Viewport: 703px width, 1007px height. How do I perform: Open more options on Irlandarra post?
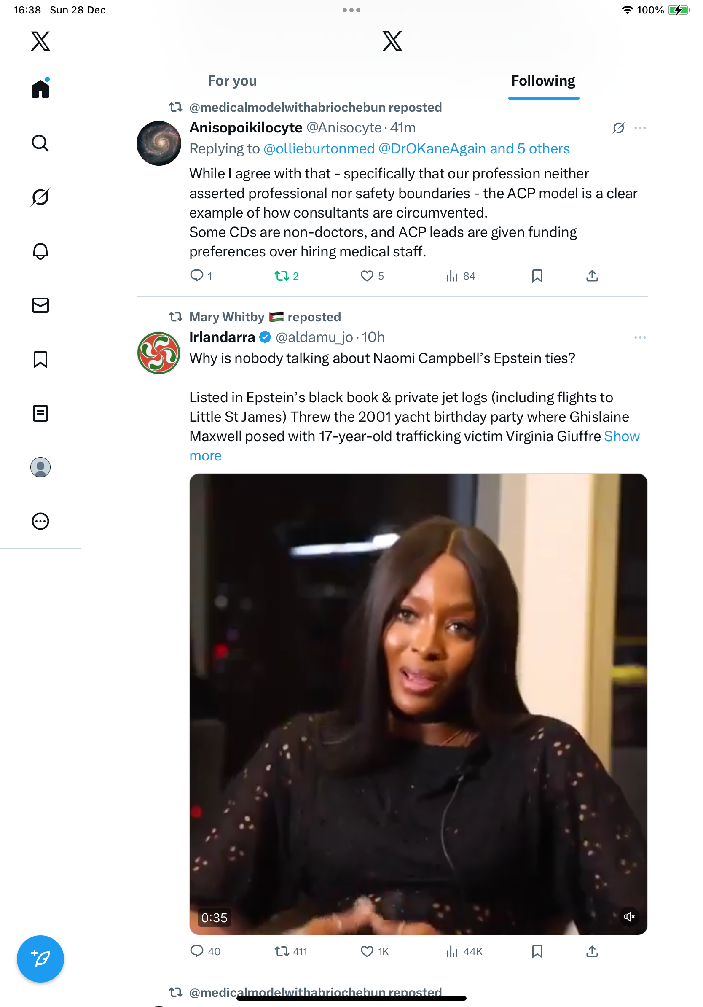tap(640, 337)
